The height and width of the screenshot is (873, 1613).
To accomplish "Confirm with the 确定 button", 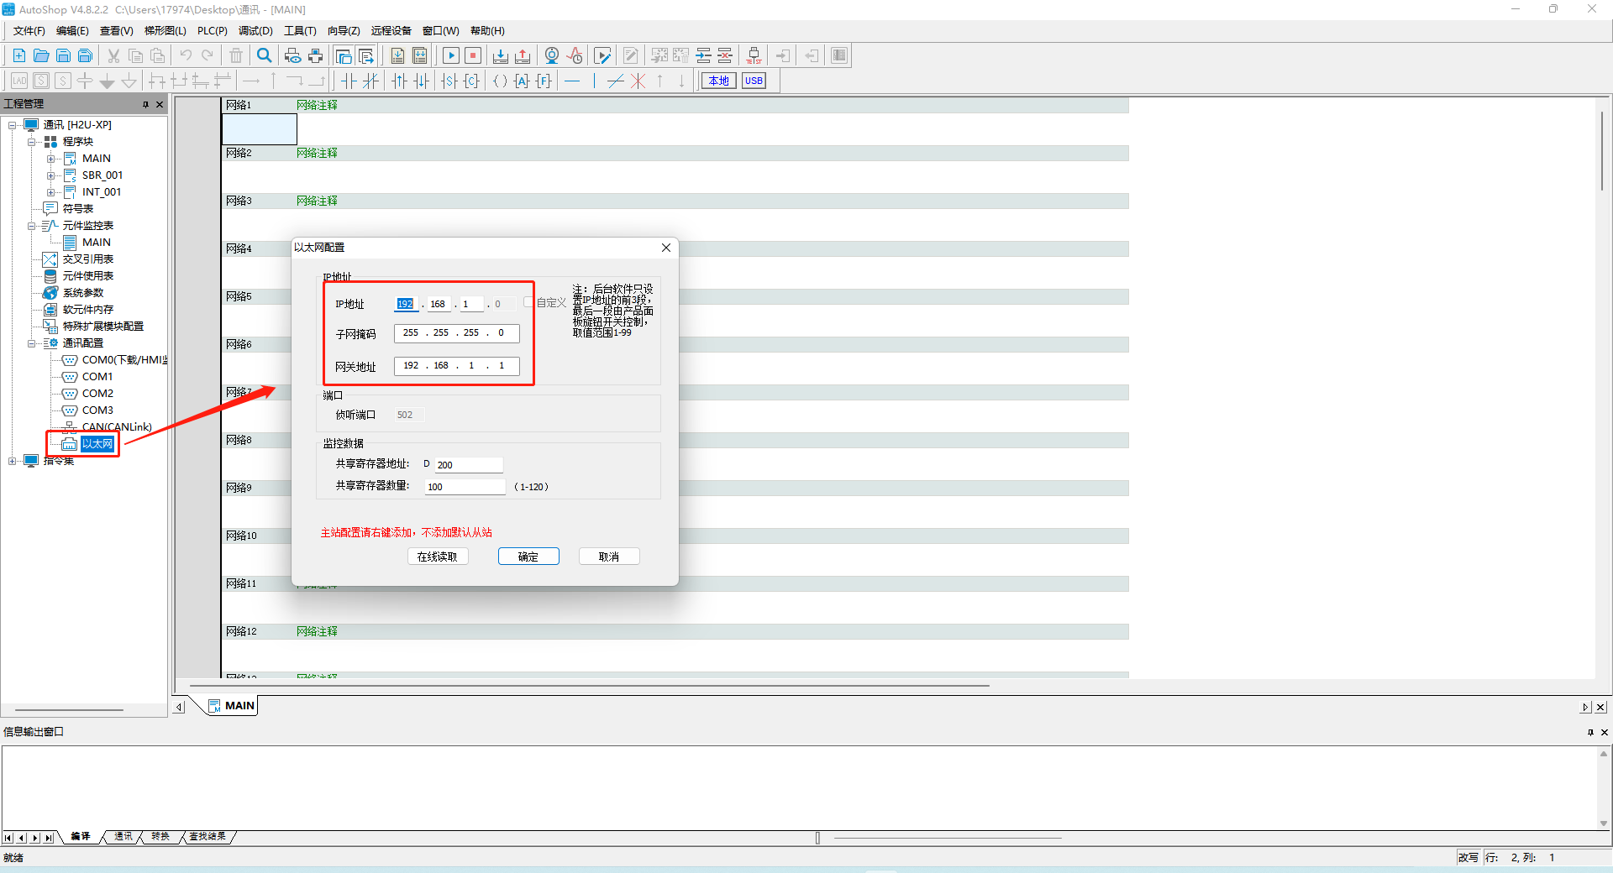I will pos(528,557).
